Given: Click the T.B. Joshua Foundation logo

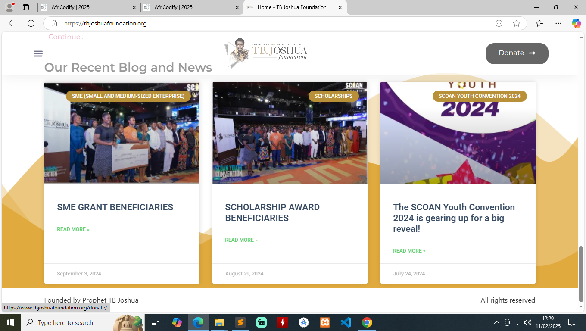Looking at the screenshot, I should [265, 53].
